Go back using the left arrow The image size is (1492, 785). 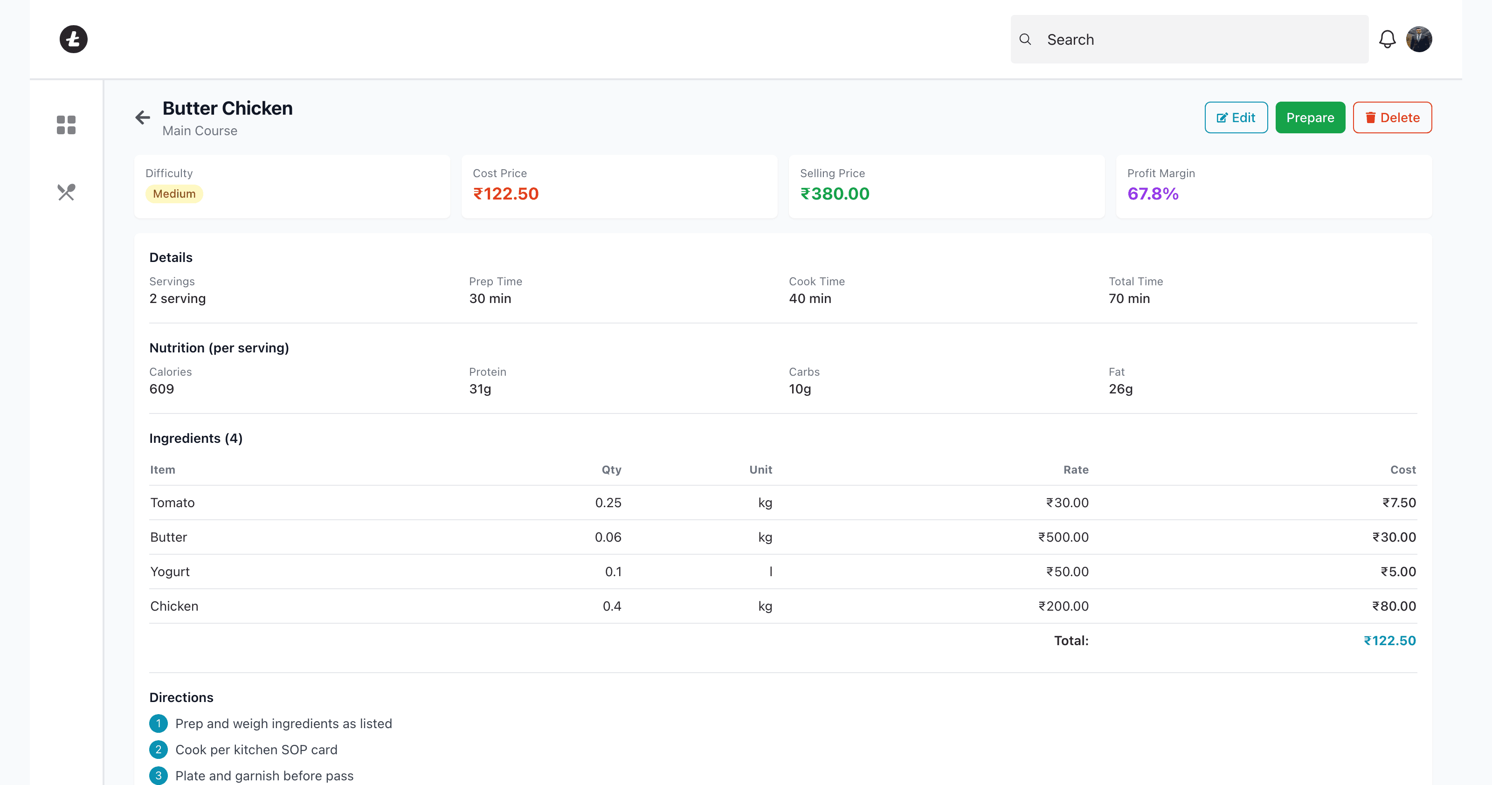pyautogui.click(x=143, y=117)
